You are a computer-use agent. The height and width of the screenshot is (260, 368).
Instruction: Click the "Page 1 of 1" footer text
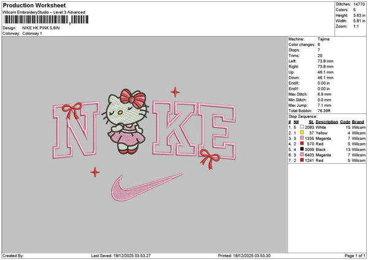pos(355,256)
